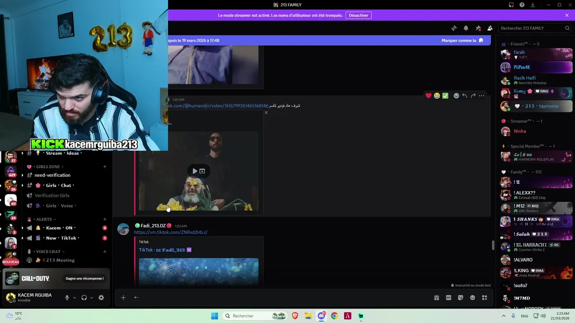Click Marquer comme lu button
This screenshot has height=323, width=575.
click(x=462, y=40)
